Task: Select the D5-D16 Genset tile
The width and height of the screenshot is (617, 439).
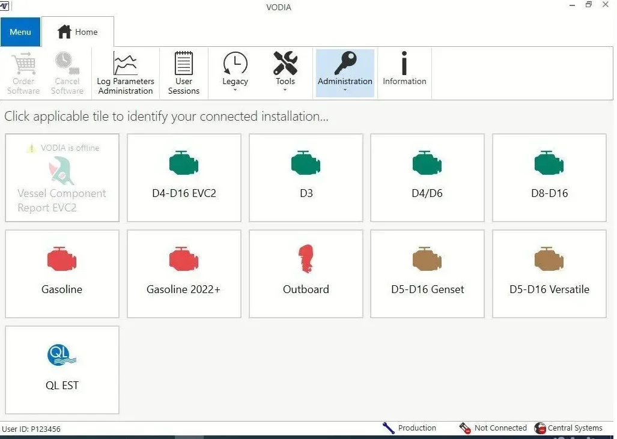Action: point(427,273)
